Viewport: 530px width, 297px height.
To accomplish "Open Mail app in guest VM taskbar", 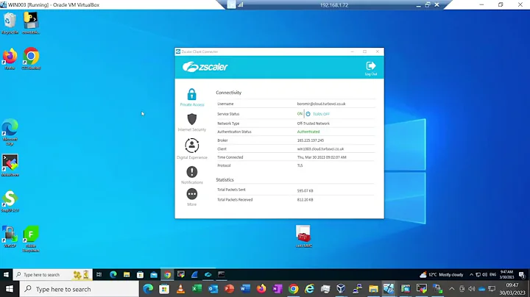I will [154, 274].
